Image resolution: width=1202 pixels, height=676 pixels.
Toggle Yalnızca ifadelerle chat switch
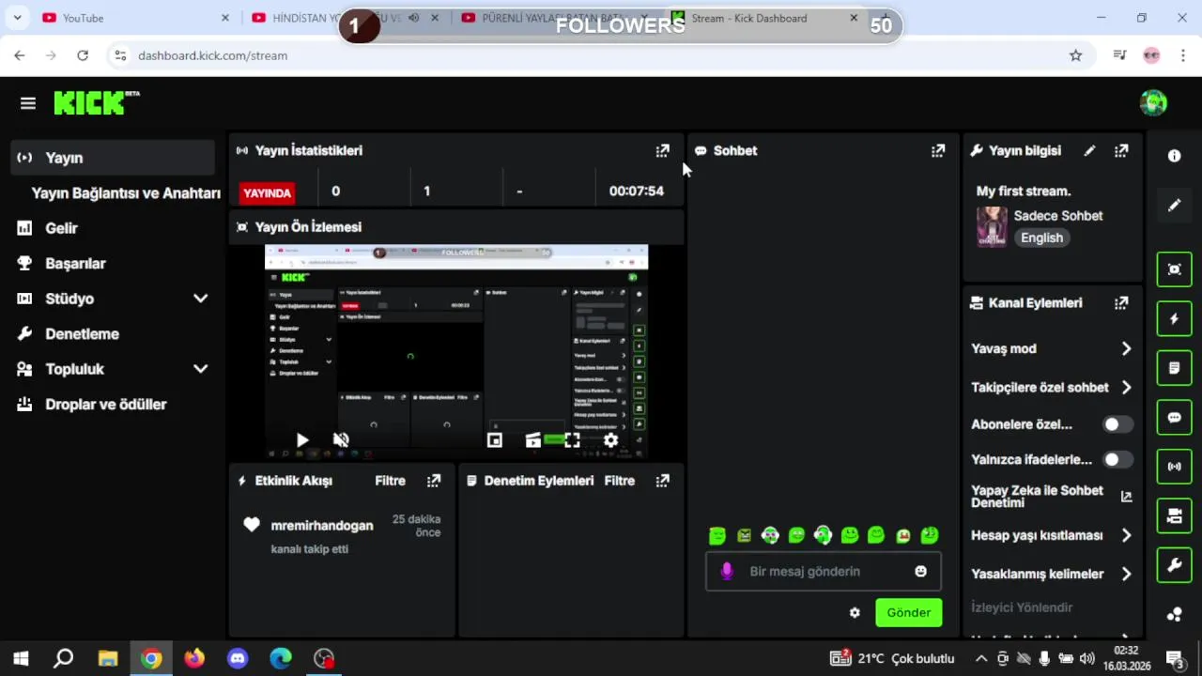tap(1117, 459)
